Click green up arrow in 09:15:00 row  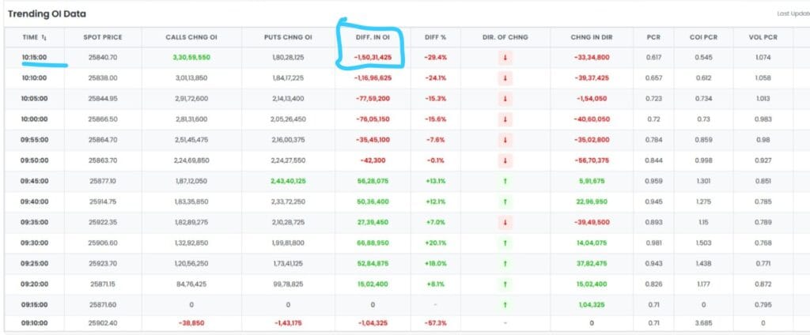tap(504, 303)
